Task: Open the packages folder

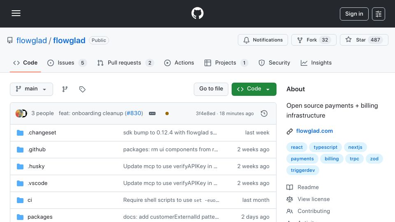Action: click(40, 217)
